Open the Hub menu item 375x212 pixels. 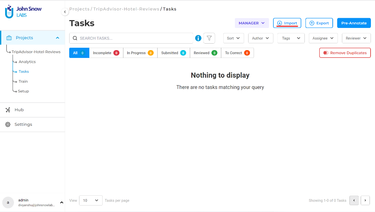[32, 110]
